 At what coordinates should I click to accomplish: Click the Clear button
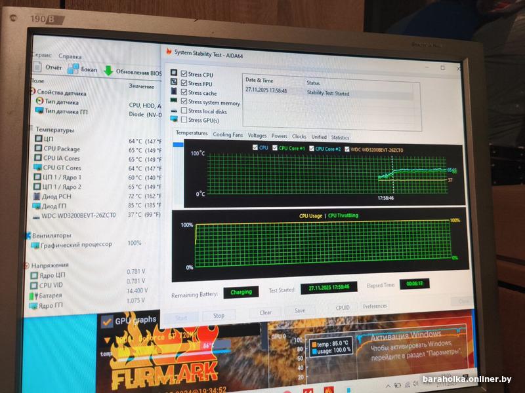(x=266, y=312)
